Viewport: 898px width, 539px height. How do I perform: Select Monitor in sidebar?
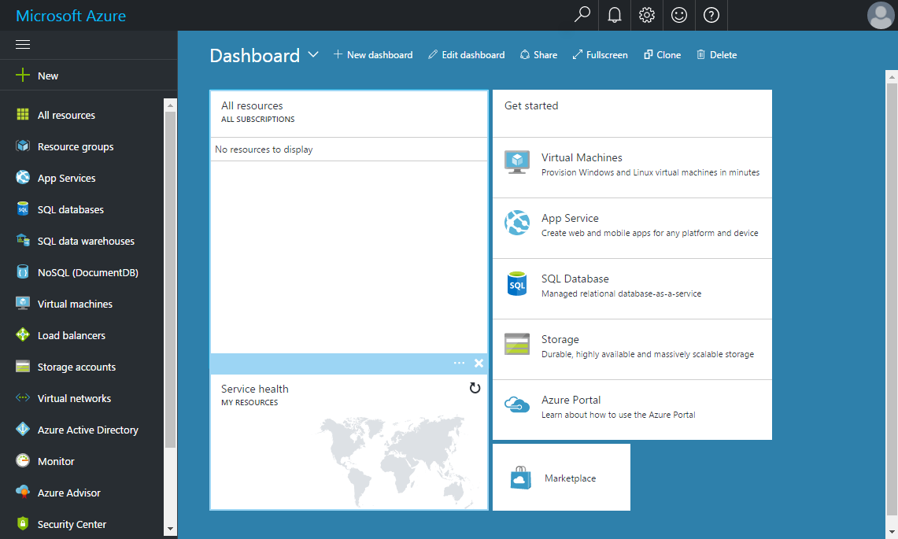tap(56, 461)
